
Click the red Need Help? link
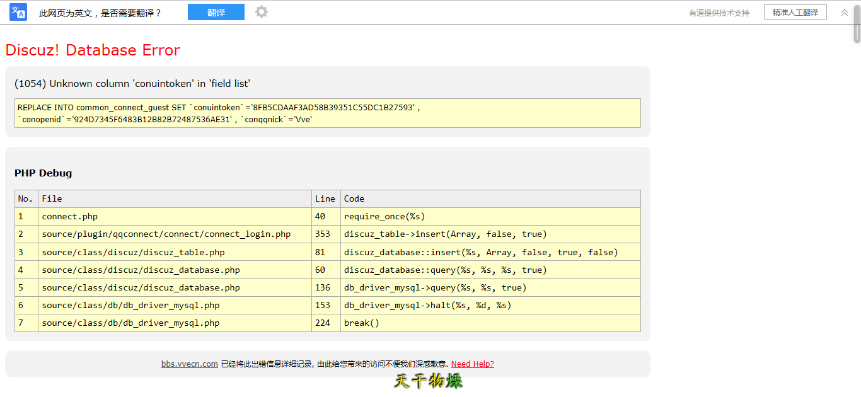pyautogui.click(x=472, y=364)
